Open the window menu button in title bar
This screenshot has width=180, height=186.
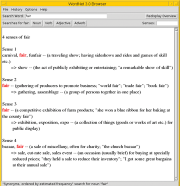tap(4, 3)
